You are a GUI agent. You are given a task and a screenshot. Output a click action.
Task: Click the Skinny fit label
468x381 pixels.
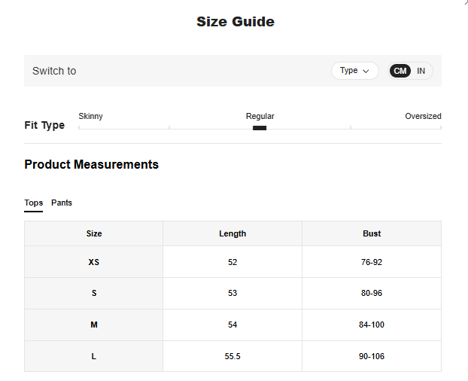(90, 116)
